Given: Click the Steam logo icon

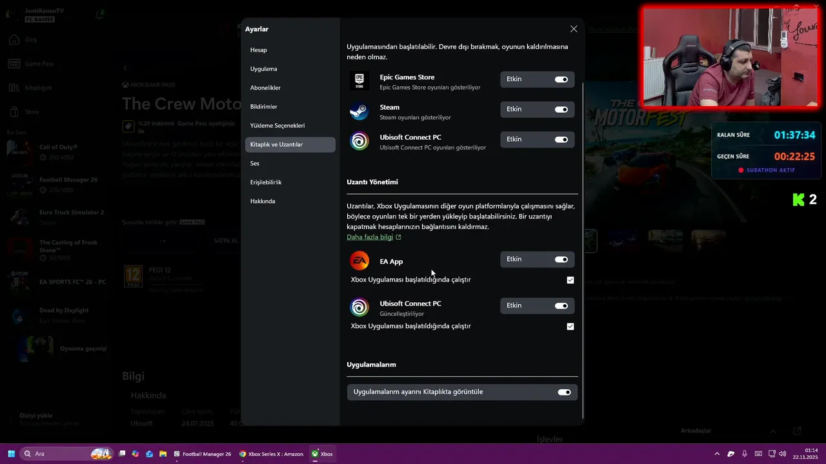Looking at the screenshot, I should 359,111.
